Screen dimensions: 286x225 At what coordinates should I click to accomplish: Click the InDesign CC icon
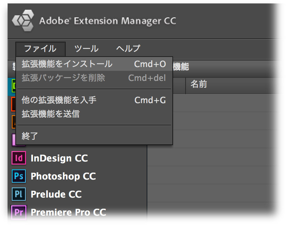pyautogui.click(x=19, y=158)
